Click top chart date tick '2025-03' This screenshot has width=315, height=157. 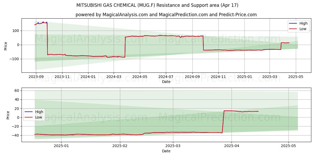pyautogui.click(x=270, y=77)
